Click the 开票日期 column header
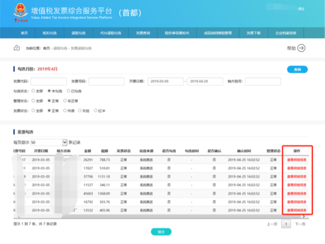Viewport: 325px width, 244px height. [41, 151]
